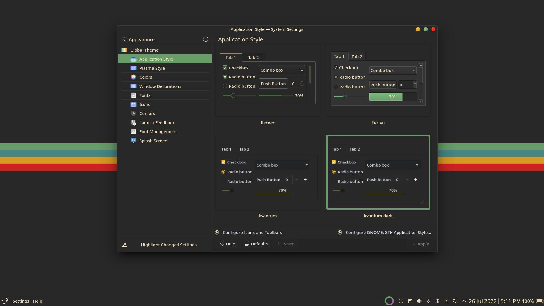Expand Combo box in kvantum preview
Viewport: 544px width, 306px height.
(282, 165)
